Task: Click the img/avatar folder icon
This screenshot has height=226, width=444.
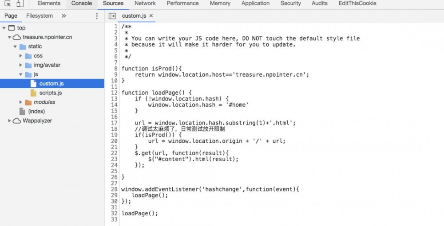Action: point(28,65)
